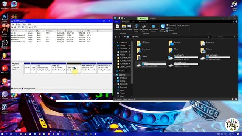Click the search box in File Explorer
This screenshot has height=136, width=242.
pos(223,37)
